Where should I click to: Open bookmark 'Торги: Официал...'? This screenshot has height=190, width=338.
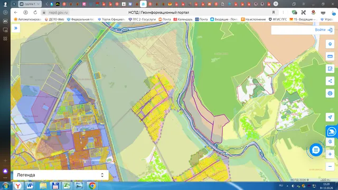[111, 20]
